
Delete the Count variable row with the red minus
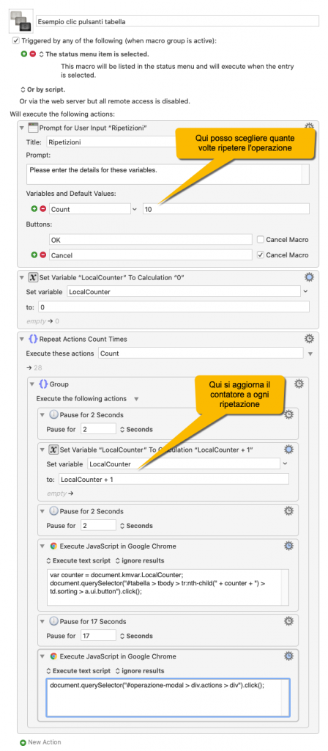click(43, 209)
